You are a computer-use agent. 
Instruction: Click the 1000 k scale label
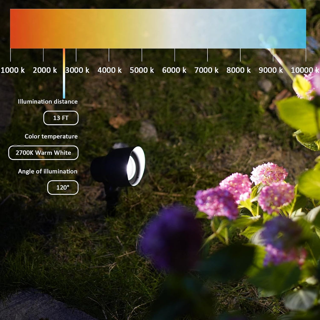click(x=12, y=70)
